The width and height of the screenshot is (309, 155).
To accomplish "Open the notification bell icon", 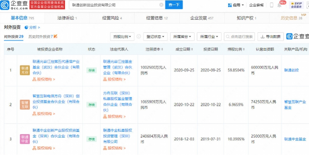I will [x=279, y=5].
